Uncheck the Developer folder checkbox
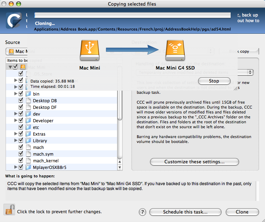Image resolution: width=265 pixels, height=222 pixels. (x=21, y=120)
